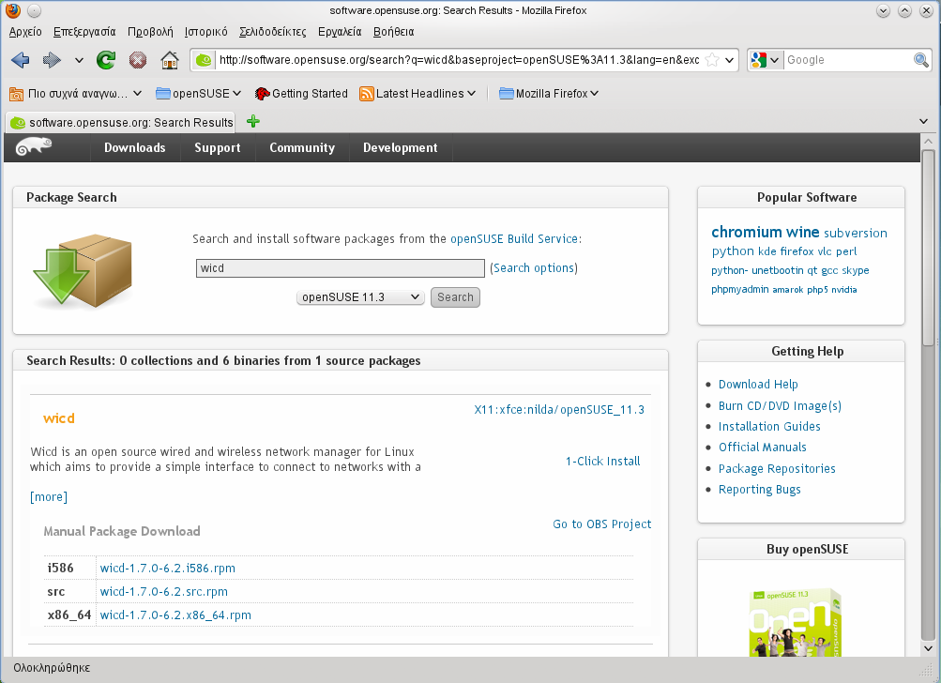The image size is (941, 683).
Task: Click the openSUSE 11.3 box thumbnail
Action: click(x=796, y=622)
